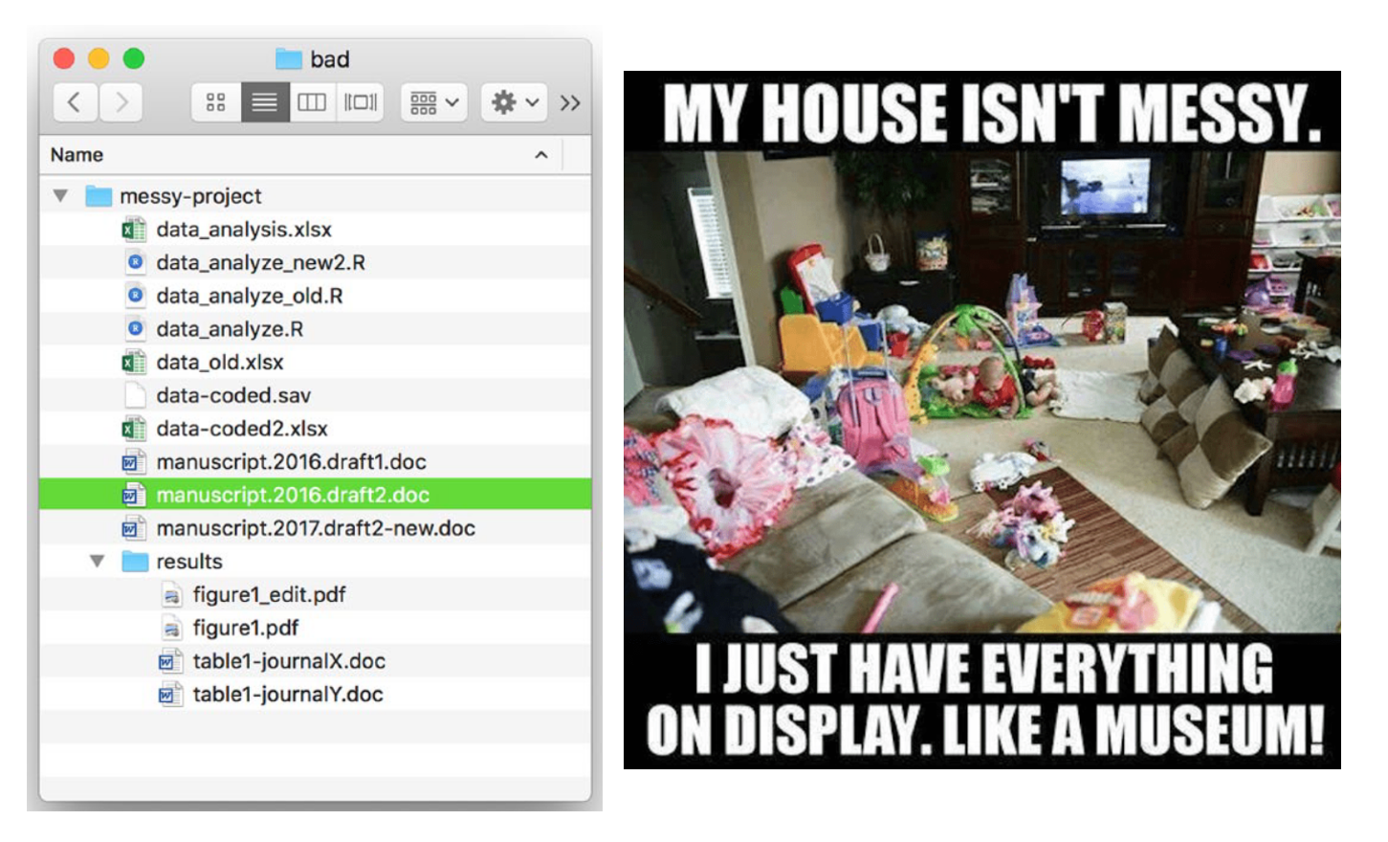Screen dimensions: 1388x842
Task: Select the file name manuscript.2017.draft2-new.doc
Action: click(x=316, y=528)
